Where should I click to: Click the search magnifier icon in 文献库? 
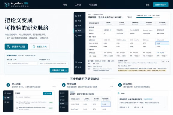click(x=17, y=97)
